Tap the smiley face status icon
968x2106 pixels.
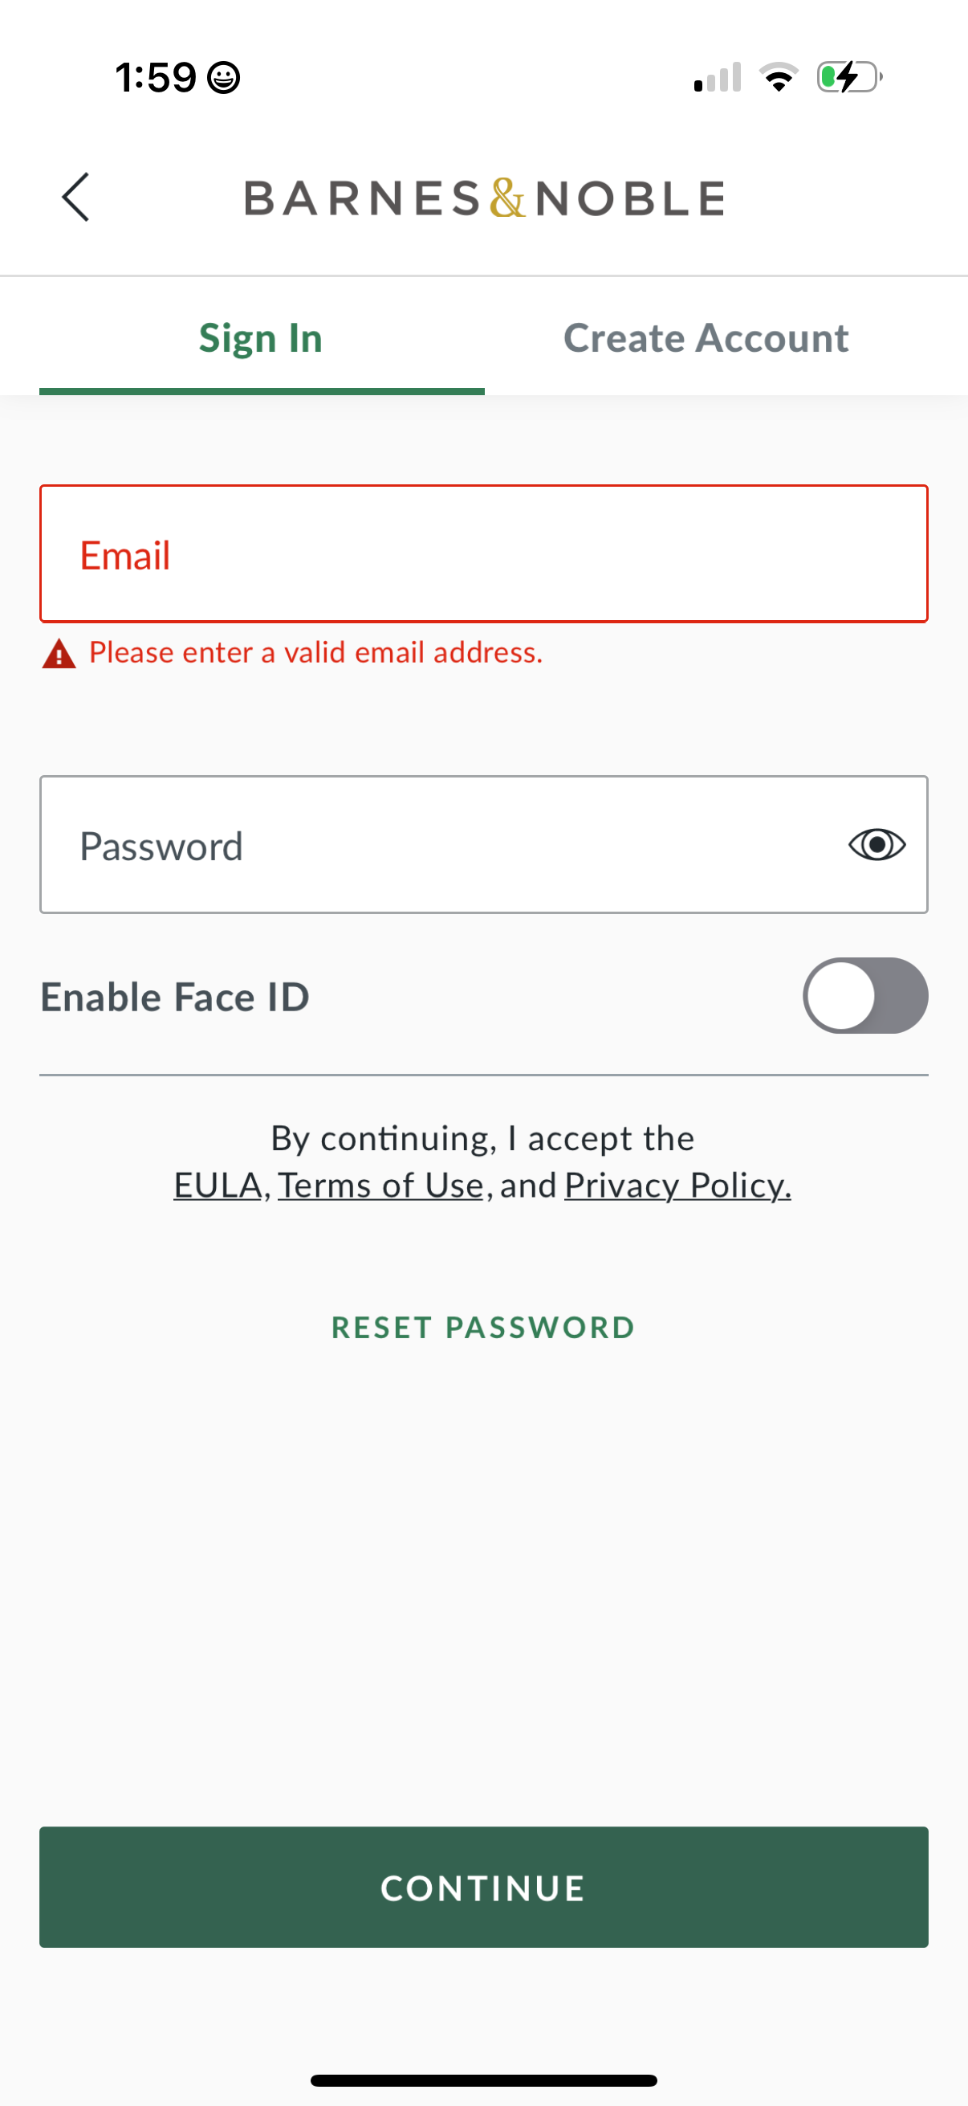click(x=223, y=79)
